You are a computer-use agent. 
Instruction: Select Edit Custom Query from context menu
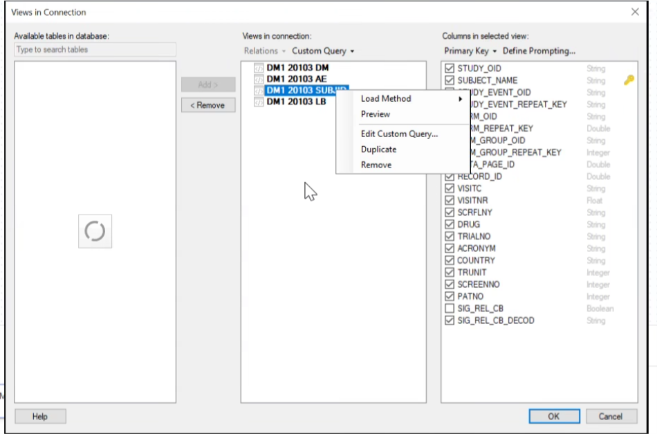(399, 134)
